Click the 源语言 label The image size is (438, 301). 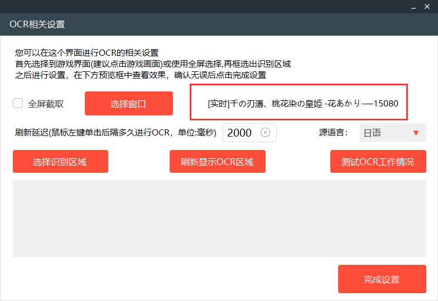pos(333,133)
